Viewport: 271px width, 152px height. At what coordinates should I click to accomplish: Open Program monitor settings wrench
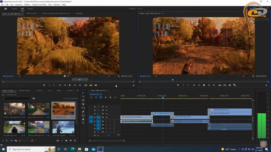point(253,76)
